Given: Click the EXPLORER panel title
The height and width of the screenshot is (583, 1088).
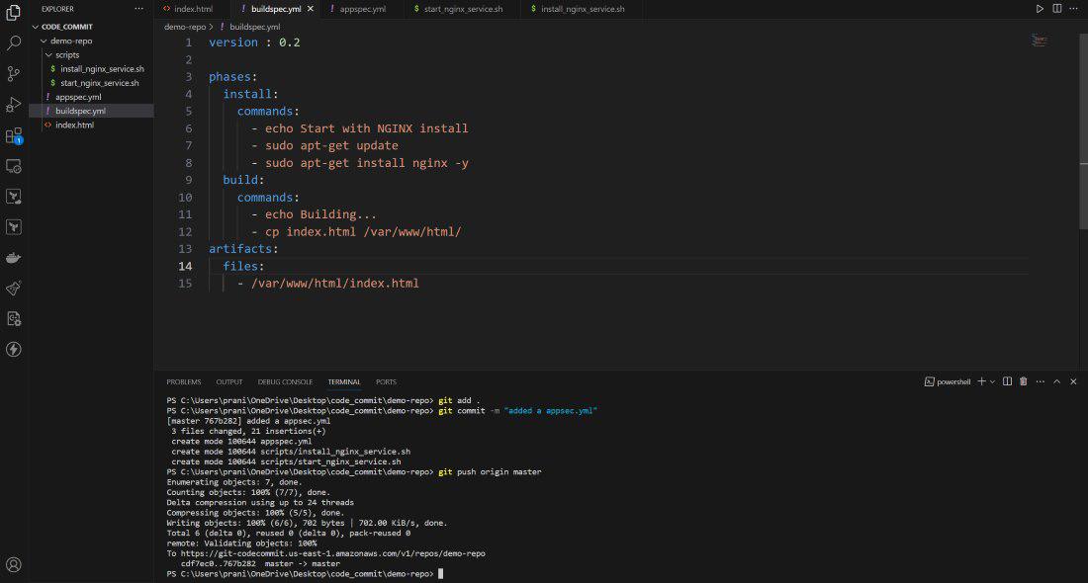Looking at the screenshot, I should 57,9.
